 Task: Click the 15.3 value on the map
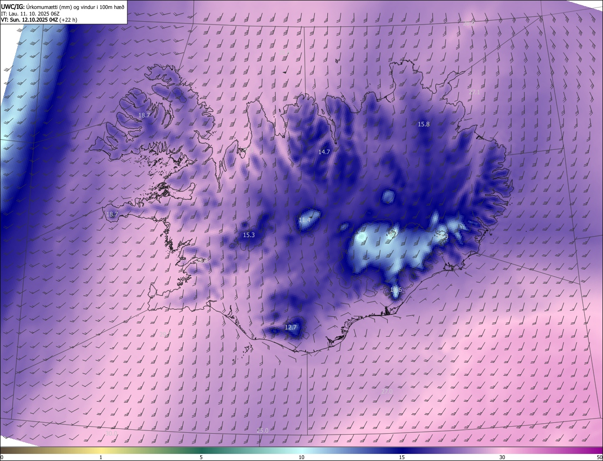(249, 235)
